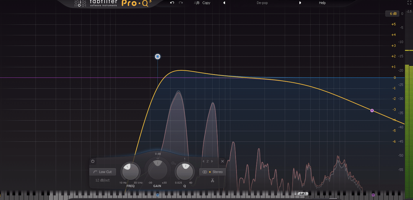Click the purple band dot on piano strip
This screenshot has height=200, width=413.
[x=373, y=195]
